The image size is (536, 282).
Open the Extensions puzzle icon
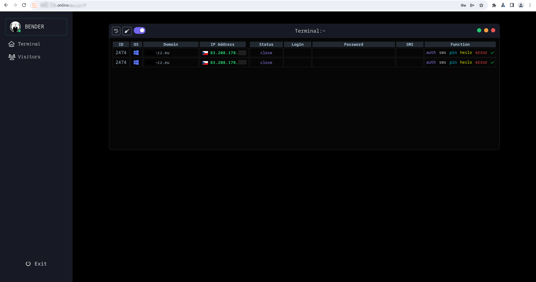[x=494, y=5]
